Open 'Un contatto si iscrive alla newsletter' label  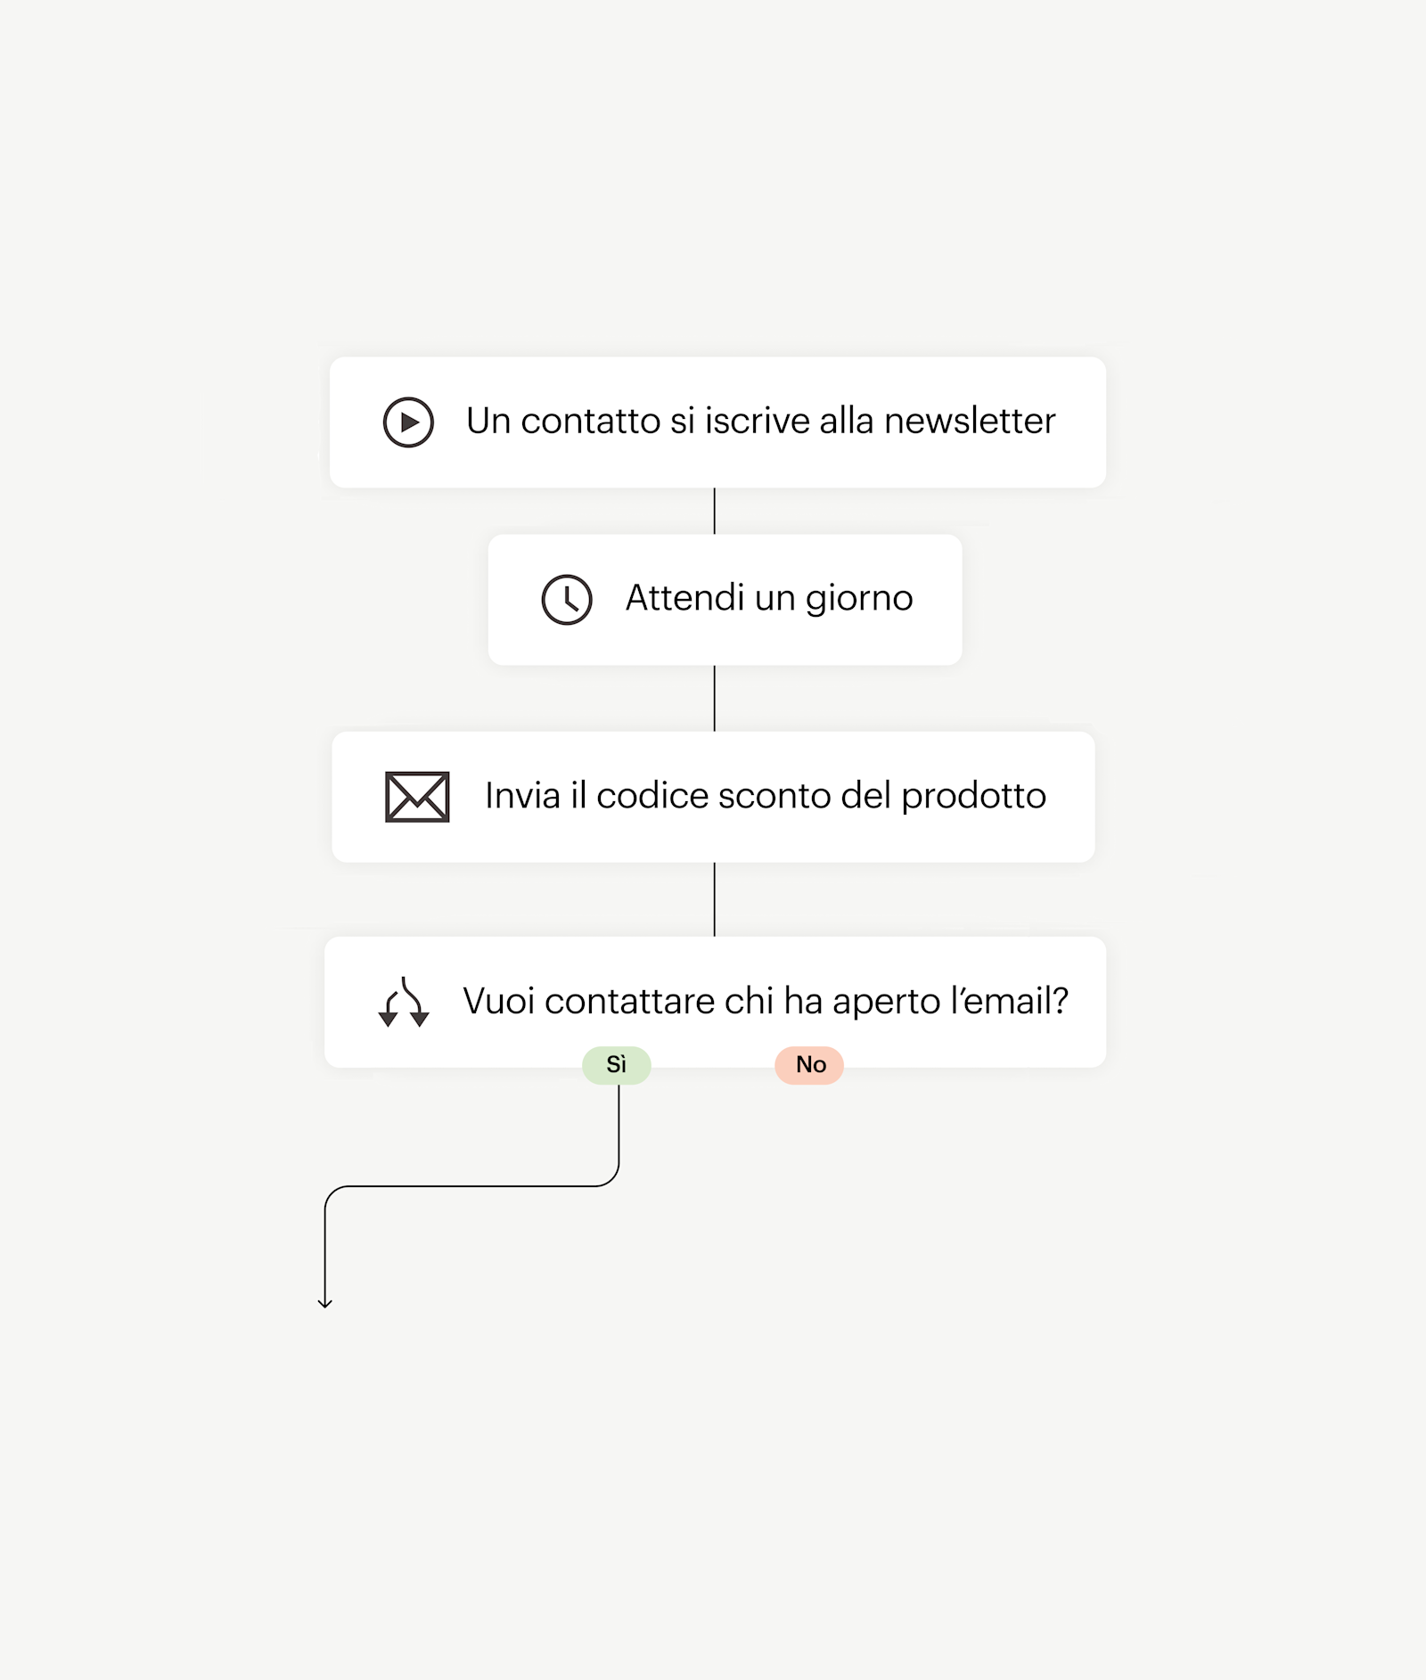tap(760, 422)
